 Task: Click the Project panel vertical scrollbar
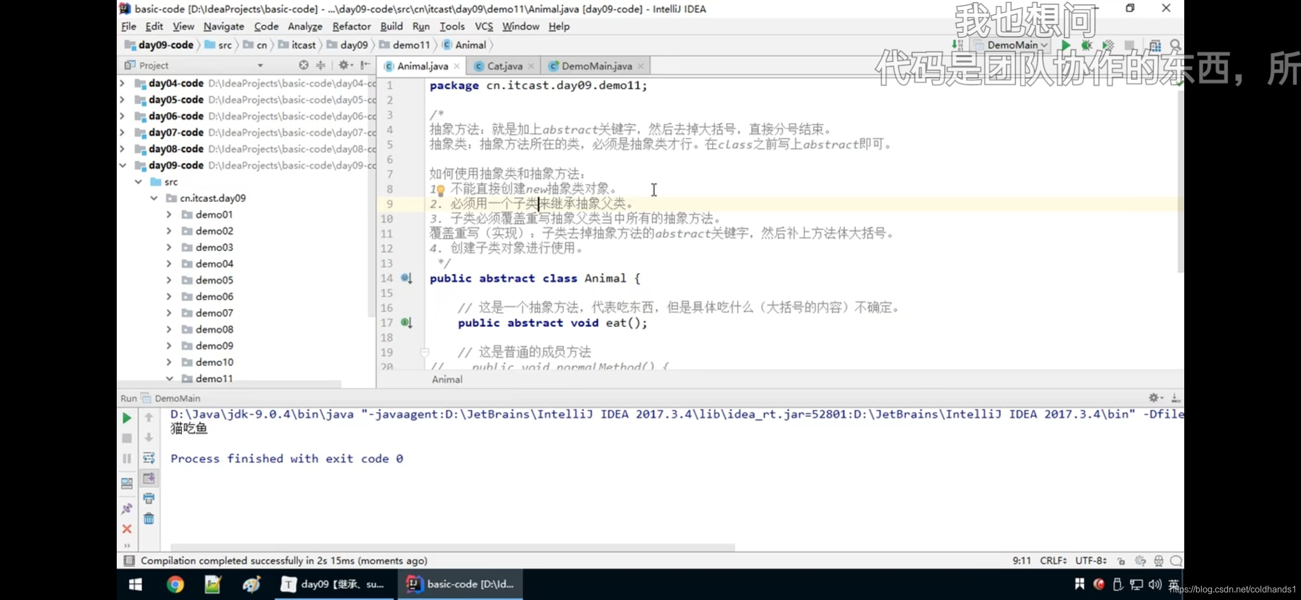(371, 197)
